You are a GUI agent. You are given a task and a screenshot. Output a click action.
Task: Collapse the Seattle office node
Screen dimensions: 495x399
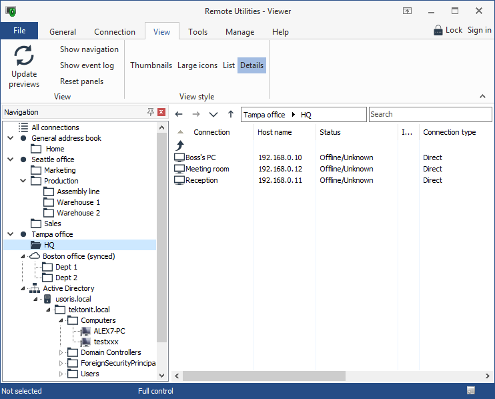[11, 159]
